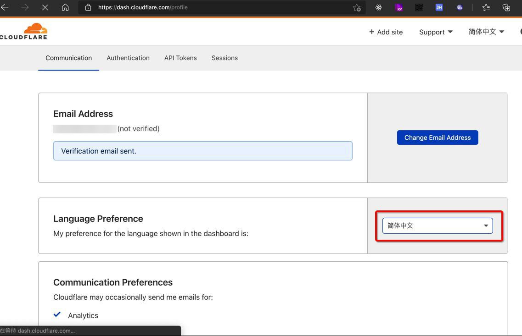Open the browser favorites list icon
The height and width of the screenshot is (336, 522).
(x=486, y=7)
